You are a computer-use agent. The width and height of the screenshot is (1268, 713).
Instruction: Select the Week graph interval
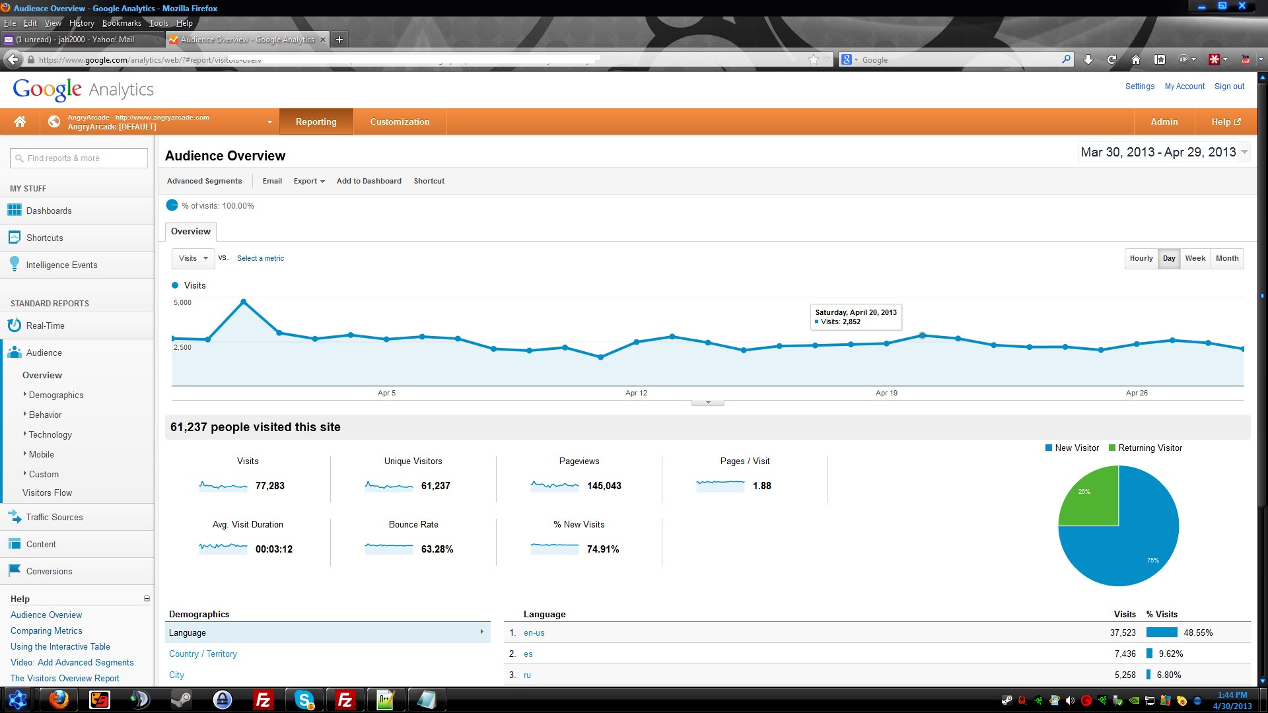click(x=1195, y=258)
